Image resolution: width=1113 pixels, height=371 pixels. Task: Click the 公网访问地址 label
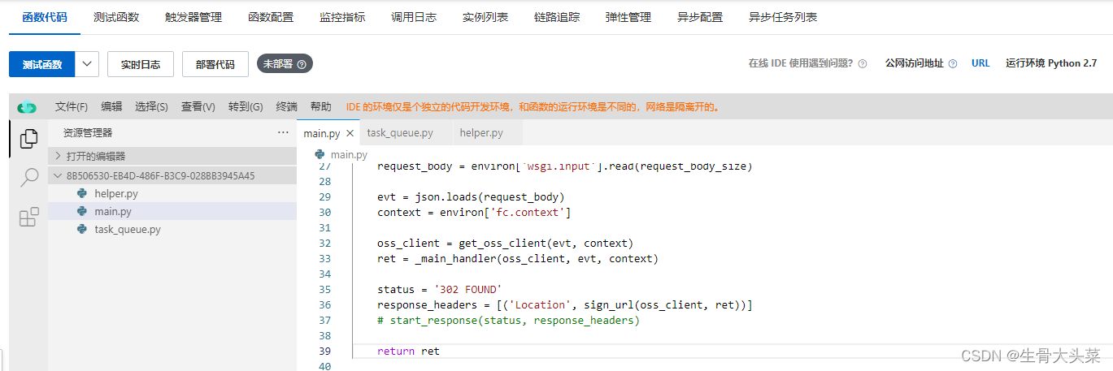click(915, 63)
